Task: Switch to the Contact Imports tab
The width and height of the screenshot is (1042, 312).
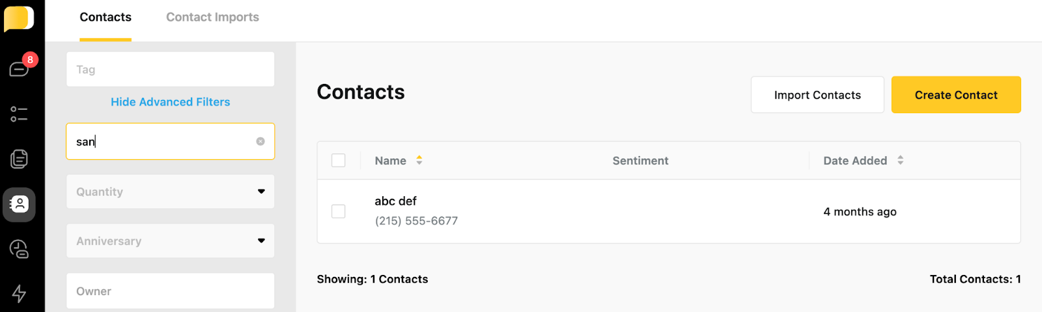Action: coord(212,18)
